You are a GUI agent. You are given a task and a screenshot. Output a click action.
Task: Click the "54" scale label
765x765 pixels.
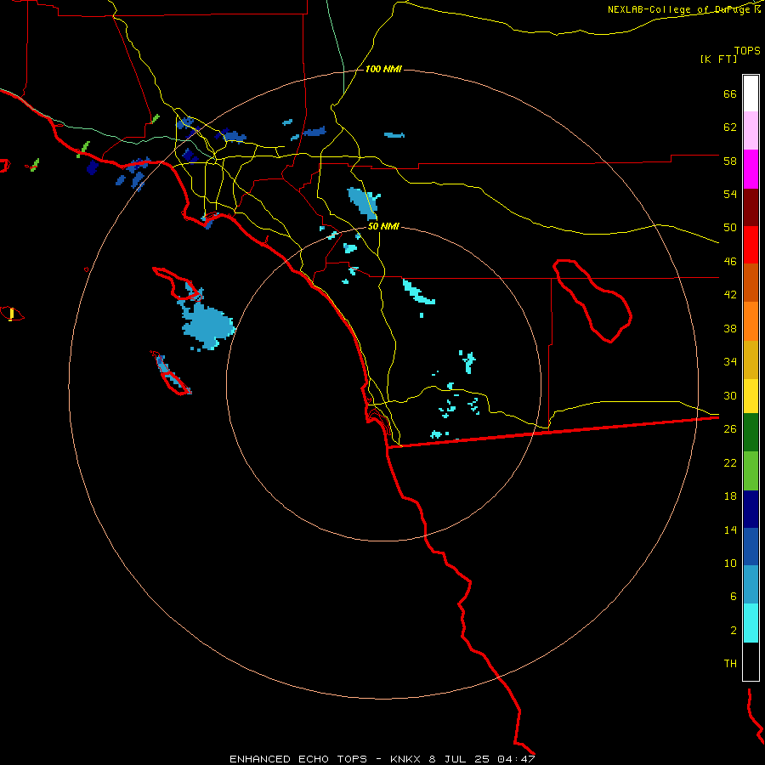(730, 194)
